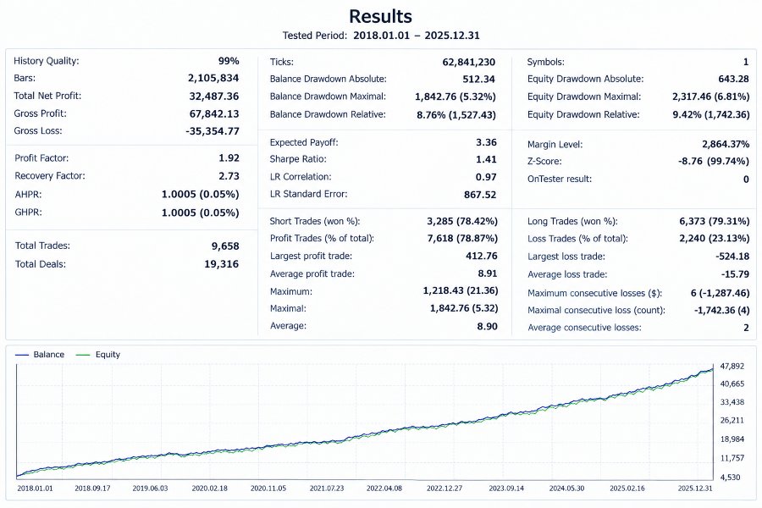Select Profit Factor value 1.92
The width and height of the screenshot is (762, 508).
tap(229, 158)
